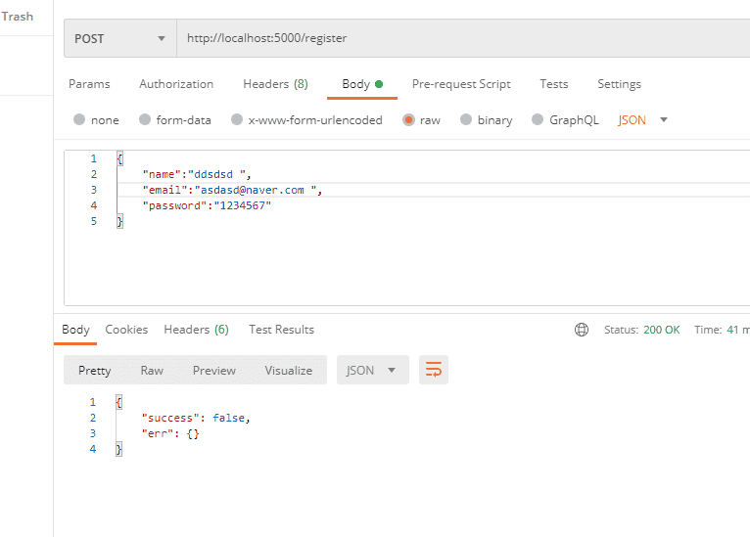The image size is (750, 537).
Task: Select the binary body type
Action: coord(466,120)
